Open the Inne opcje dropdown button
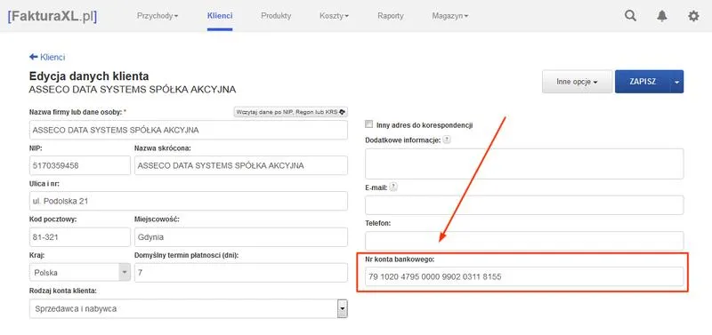 [577, 82]
